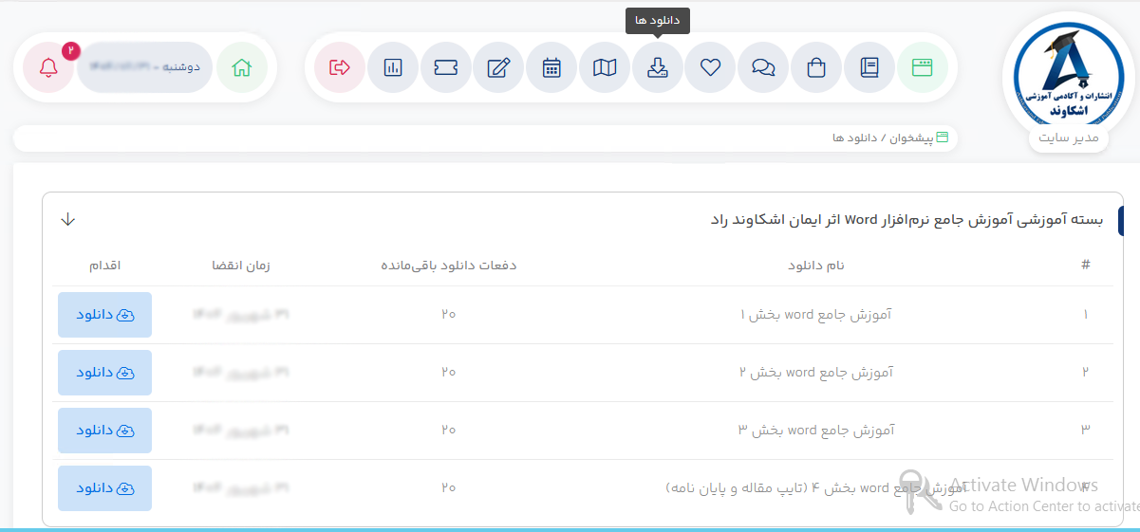This screenshot has width=1140, height=532.
Task: Download word بخش ۴ thesis typing file
Action: [x=104, y=488]
